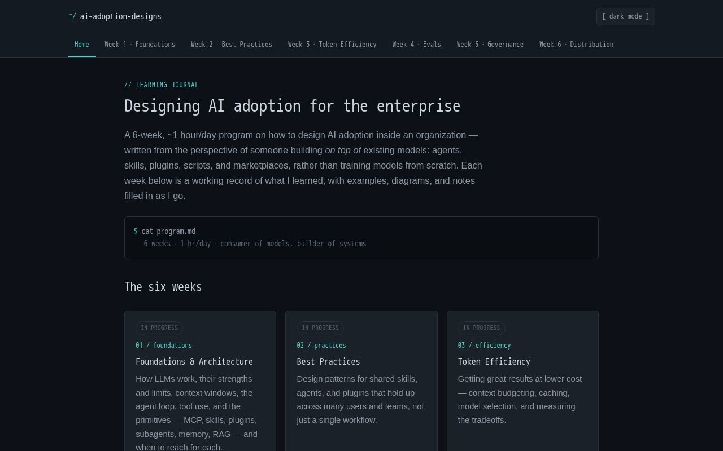
Task: Click the '03 / efficiency' label
Action: point(484,346)
